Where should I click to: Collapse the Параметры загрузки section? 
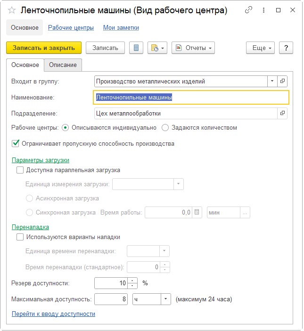(41, 160)
